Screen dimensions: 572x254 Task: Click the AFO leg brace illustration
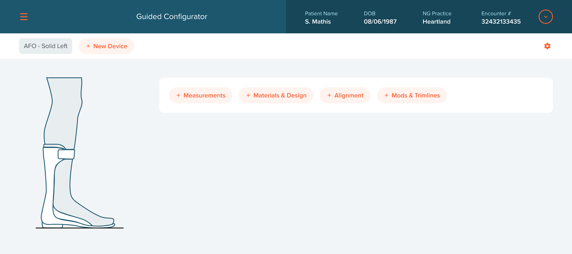(79, 153)
